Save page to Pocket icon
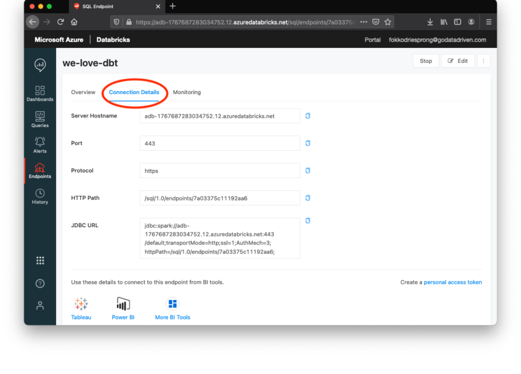 (376, 22)
